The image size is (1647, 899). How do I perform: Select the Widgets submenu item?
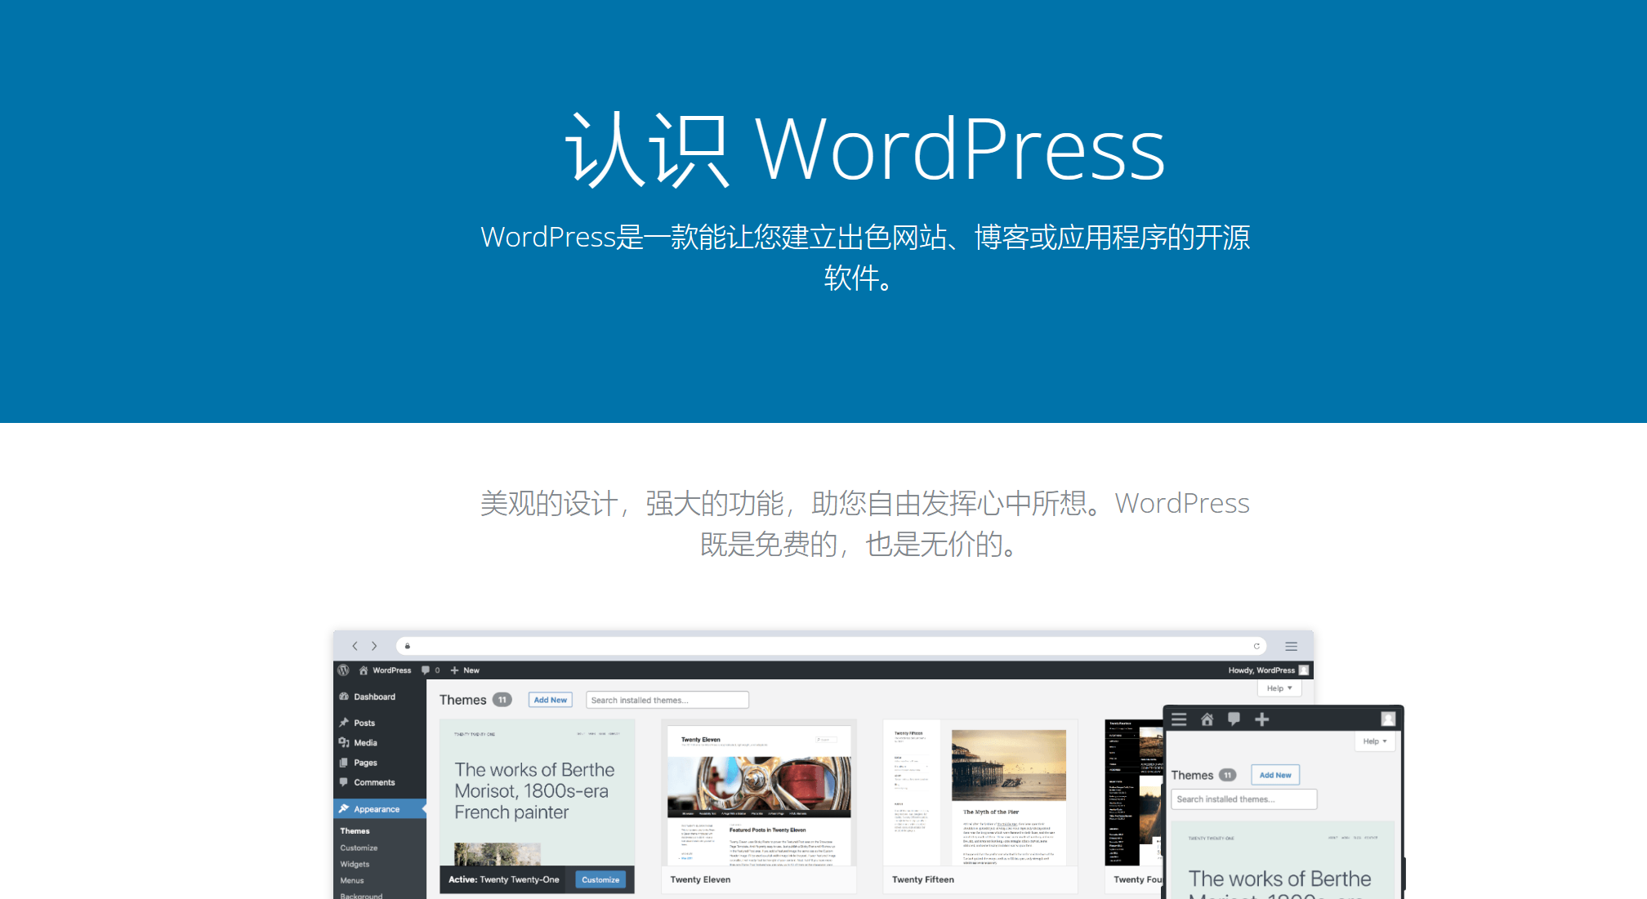355,864
